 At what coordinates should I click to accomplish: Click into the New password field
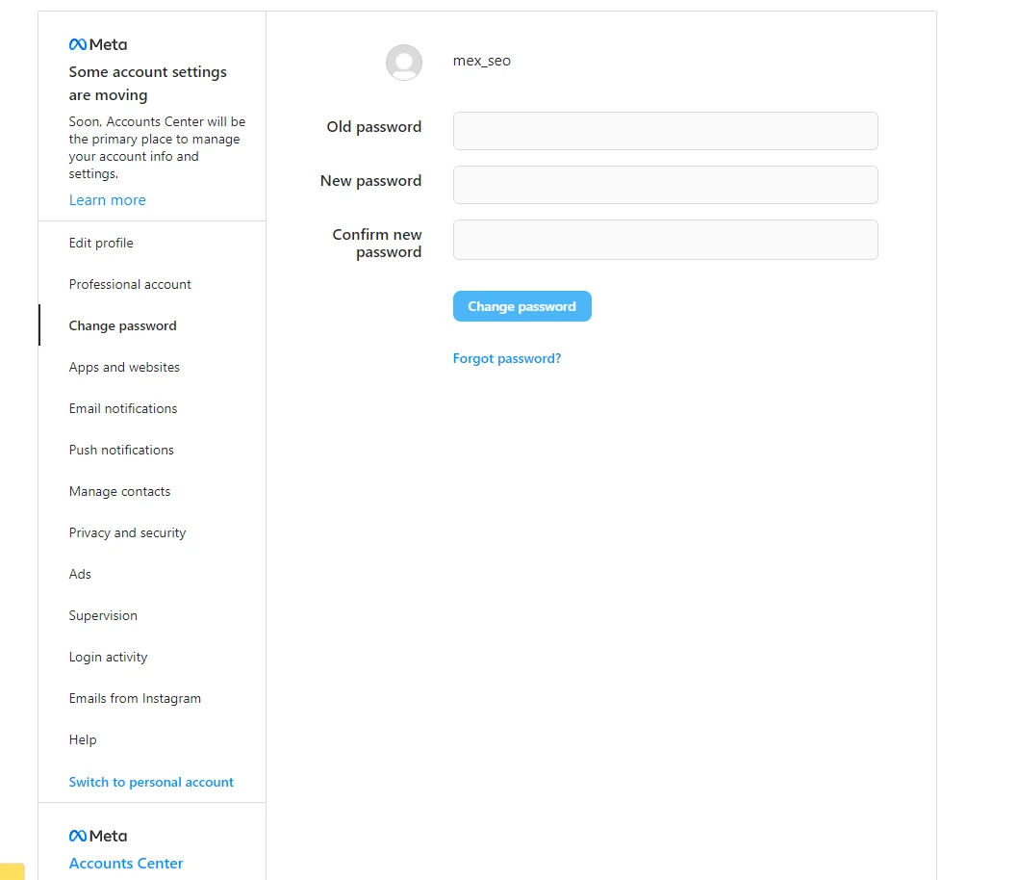tap(666, 185)
